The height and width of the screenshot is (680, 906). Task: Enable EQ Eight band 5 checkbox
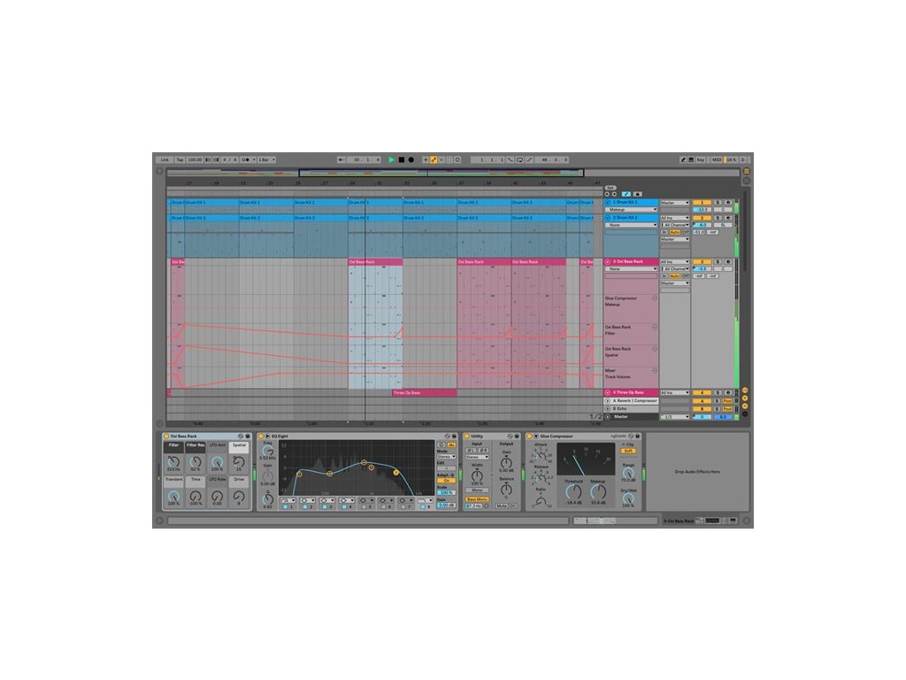364,507
